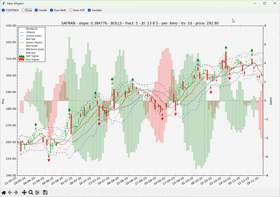Enable the Price checkbox
The image size is (280, 197).
[23, 10]
